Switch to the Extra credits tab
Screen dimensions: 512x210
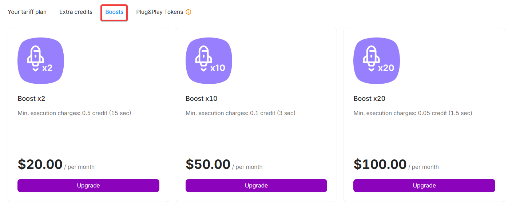pos(76,12)
